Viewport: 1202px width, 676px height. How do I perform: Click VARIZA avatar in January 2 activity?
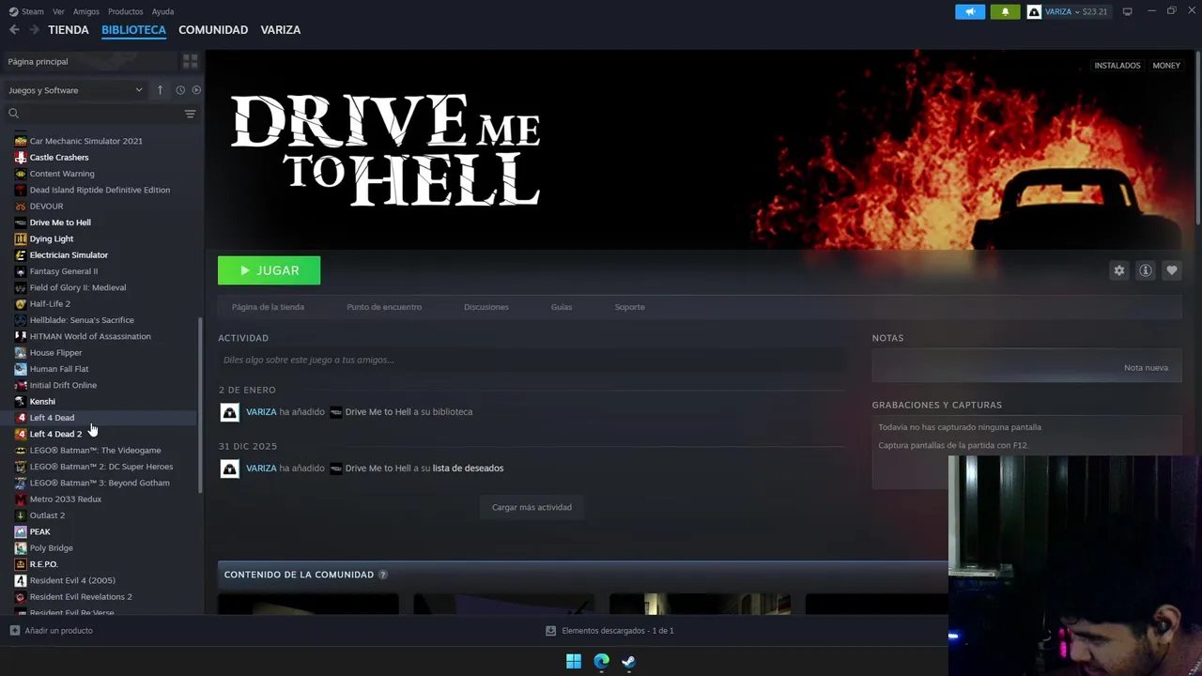[229, 412]
